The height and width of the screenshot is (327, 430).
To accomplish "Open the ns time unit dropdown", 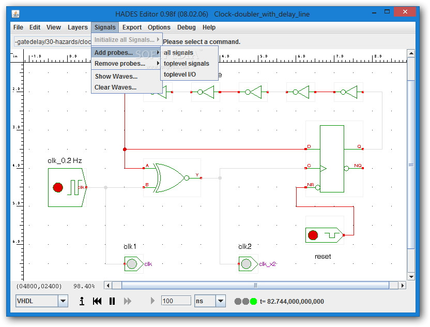I will point(221,301).
